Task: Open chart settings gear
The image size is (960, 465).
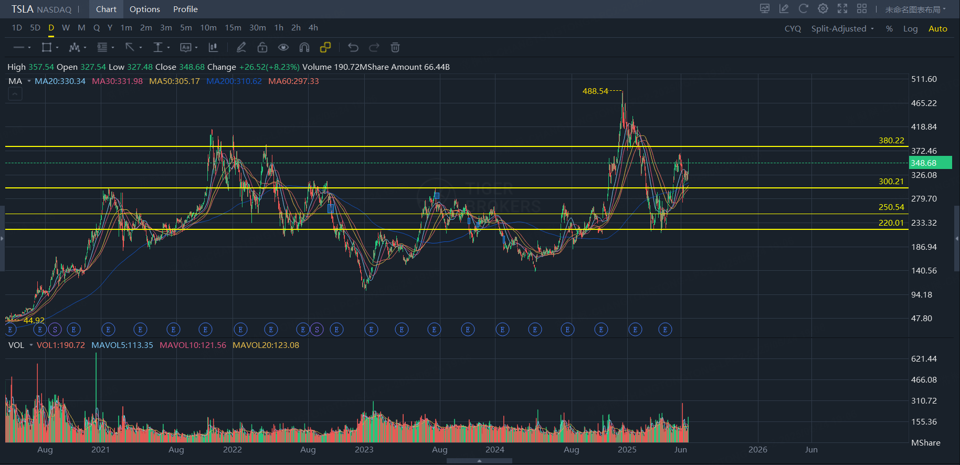Action: 823,8
